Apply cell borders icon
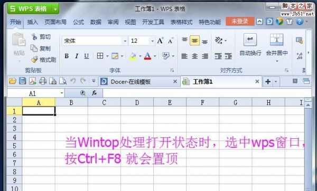 pos(100,56)
